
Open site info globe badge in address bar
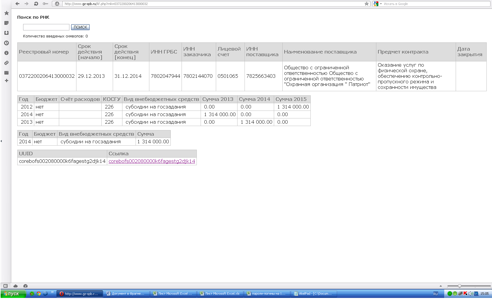(57, 4)
